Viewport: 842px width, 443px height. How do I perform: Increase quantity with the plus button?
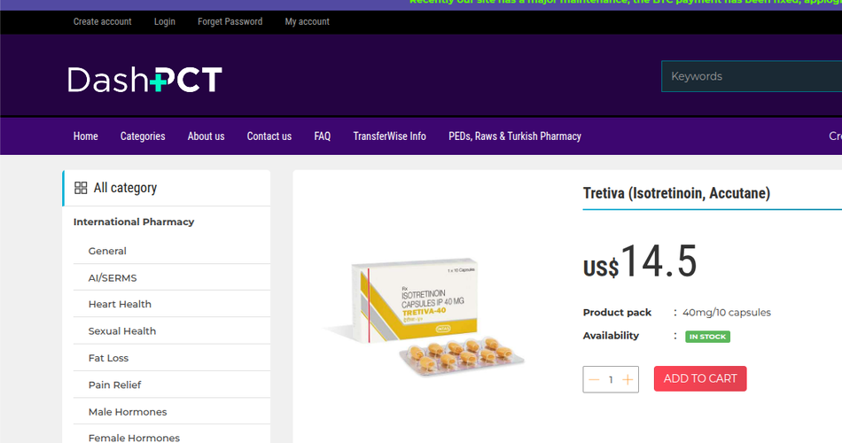point(628,379)
